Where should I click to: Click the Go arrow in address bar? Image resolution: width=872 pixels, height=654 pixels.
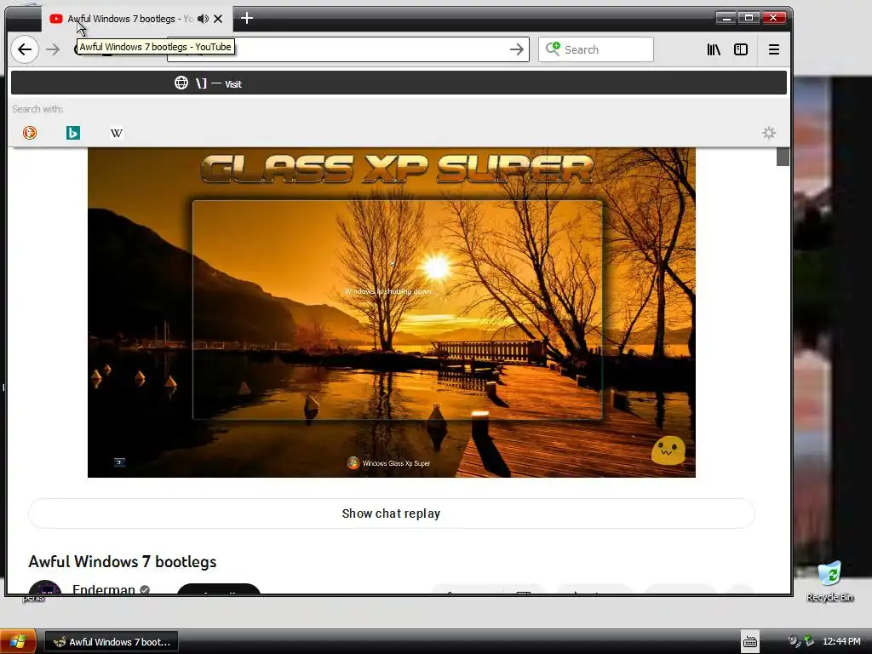(517, 49)
